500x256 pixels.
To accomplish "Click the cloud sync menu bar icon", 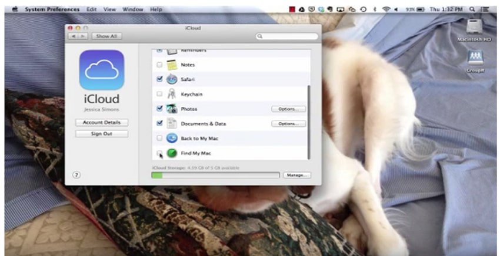I will pyautogui.click(x=352, y=9).
